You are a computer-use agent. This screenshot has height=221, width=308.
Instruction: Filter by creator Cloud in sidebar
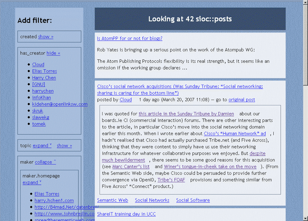coord(38,64)
